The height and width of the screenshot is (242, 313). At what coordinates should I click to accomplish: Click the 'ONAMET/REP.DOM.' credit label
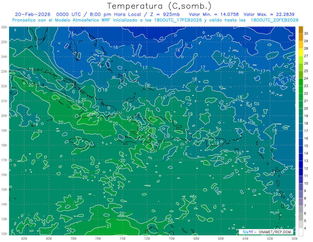pos(275,232)
